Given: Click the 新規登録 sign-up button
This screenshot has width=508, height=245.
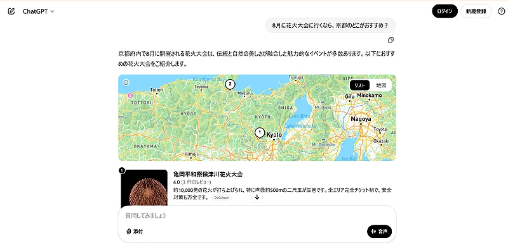Looking at the screenshot, I should [x=476, y=11].
